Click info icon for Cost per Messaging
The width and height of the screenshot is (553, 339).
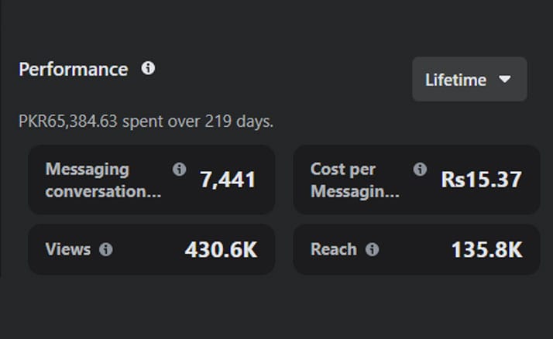click(420, 169)
